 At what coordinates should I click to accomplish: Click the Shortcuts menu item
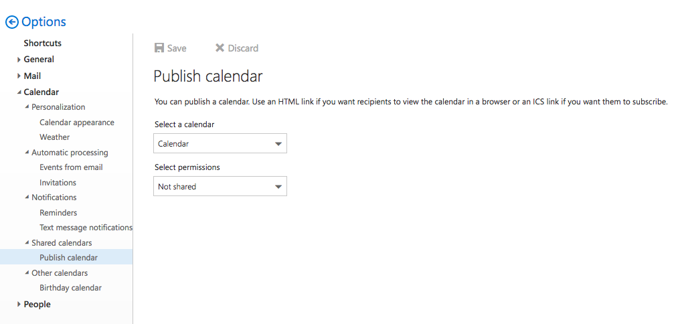coord(43,43)
